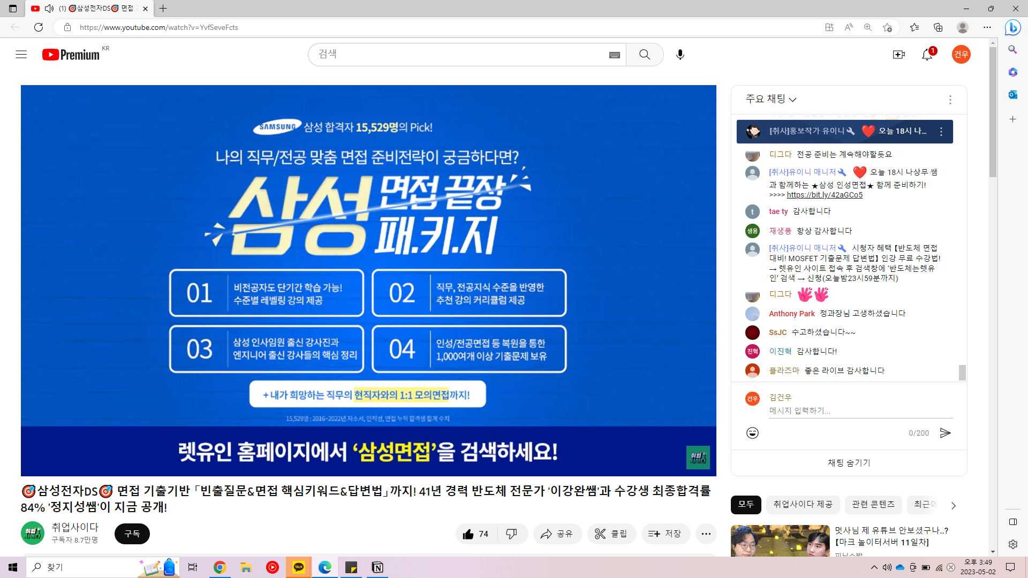
Task: Click the address bar zoom icon
Action: click(x=868, y=27)
